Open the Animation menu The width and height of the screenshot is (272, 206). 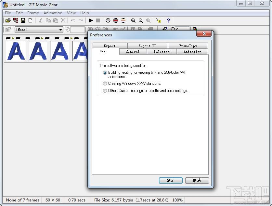[x=53, y=13]
